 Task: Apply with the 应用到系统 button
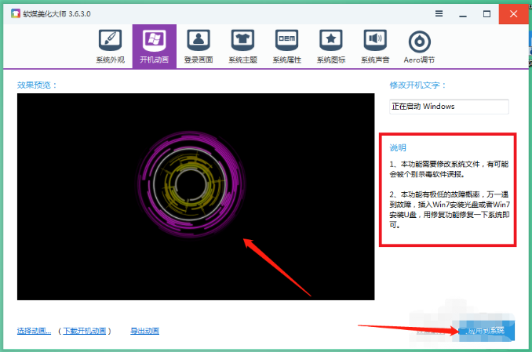[486, 331]
